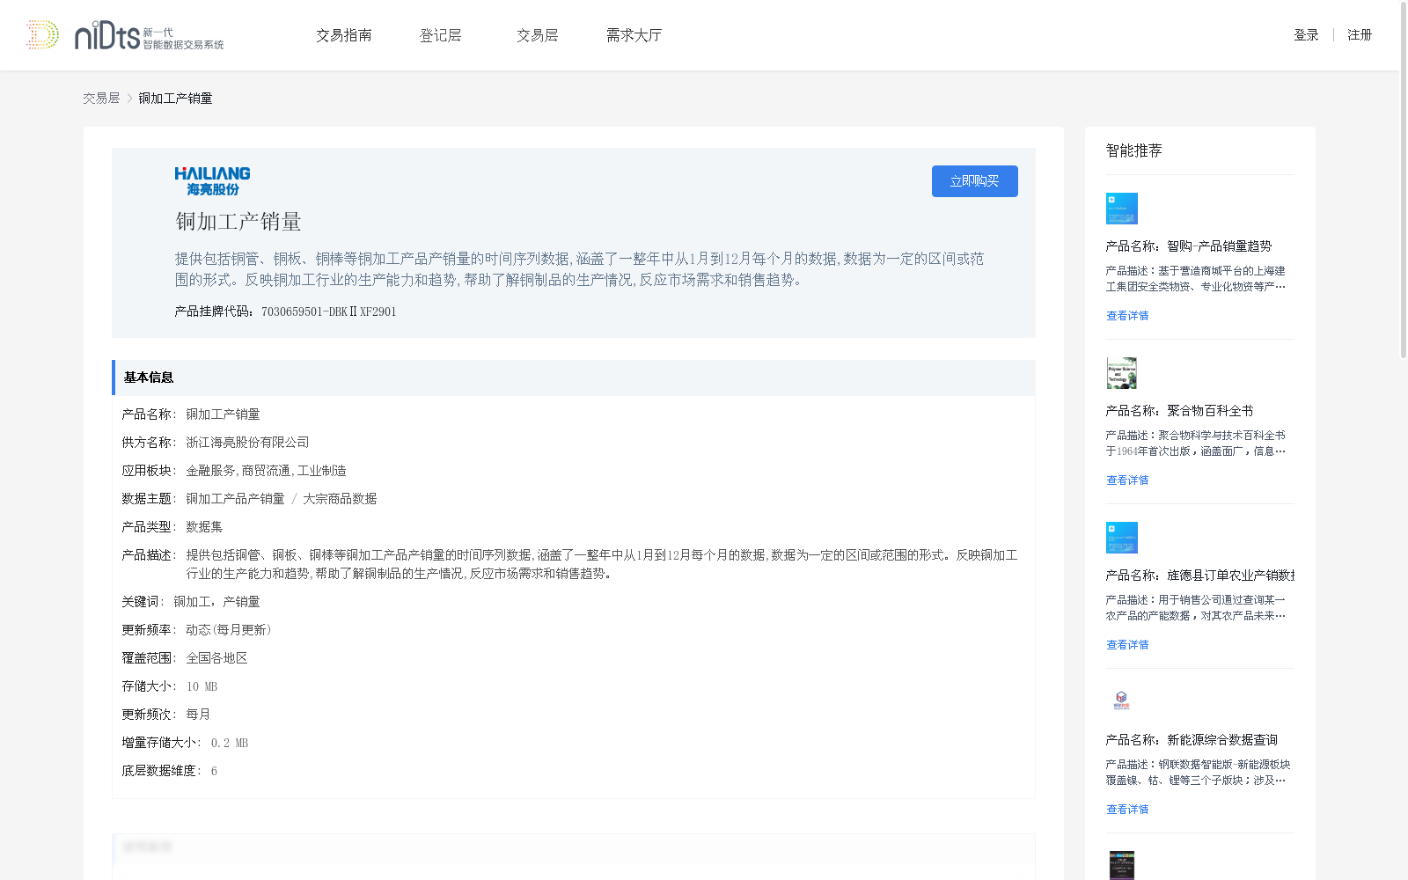Click supplier name 浙江海亮股份有限公司
This screenshot has width=1408, height=880.
coord(247,443)
